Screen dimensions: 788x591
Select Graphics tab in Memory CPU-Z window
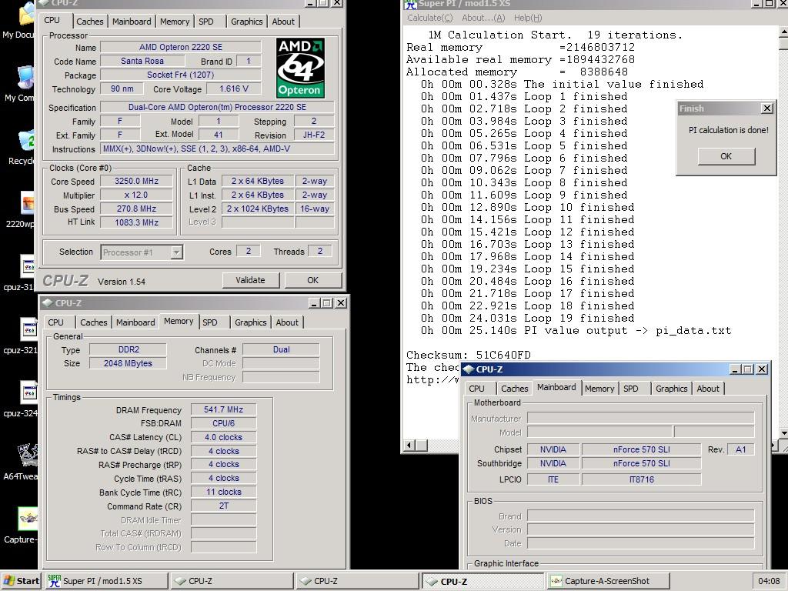click(x=250, y=322)
